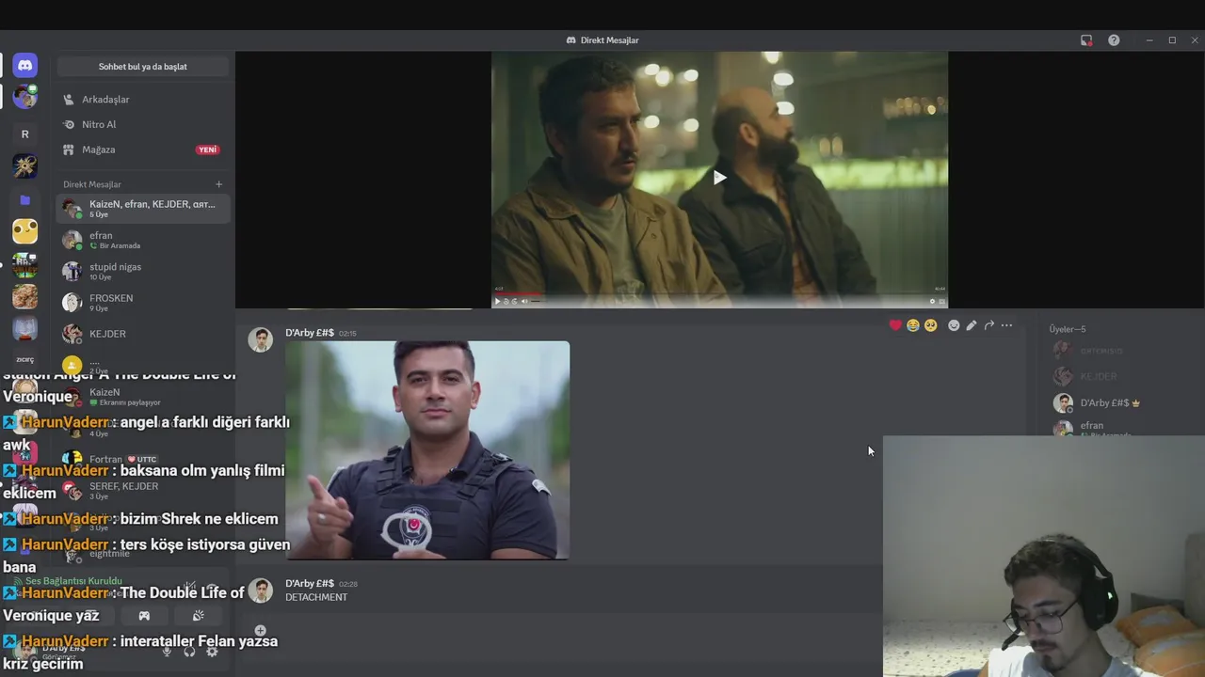Click the Üyeler—5 members header
1205x677 pixels.
click(1068, 329)
